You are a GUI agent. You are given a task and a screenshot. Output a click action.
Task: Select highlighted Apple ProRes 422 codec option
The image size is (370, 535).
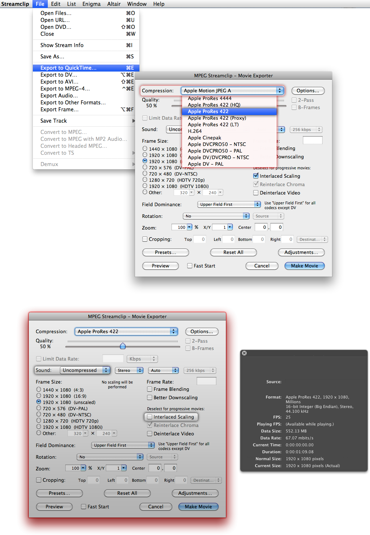(x=229, y=111)
